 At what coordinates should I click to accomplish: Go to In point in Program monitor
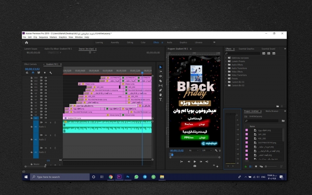(181, 161)
